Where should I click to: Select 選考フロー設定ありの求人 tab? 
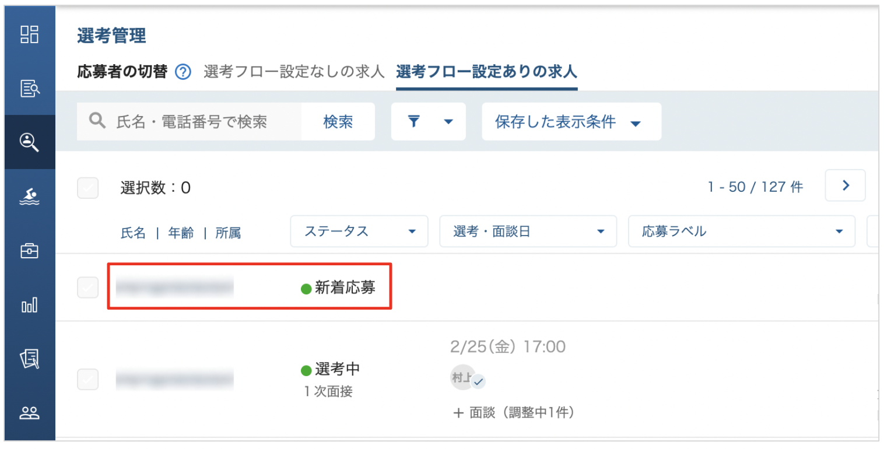click(486, 72)
